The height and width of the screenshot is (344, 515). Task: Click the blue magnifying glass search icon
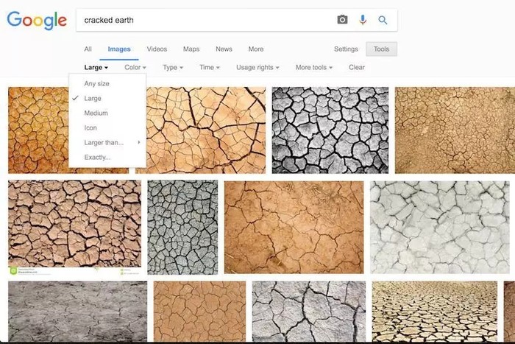383,20
